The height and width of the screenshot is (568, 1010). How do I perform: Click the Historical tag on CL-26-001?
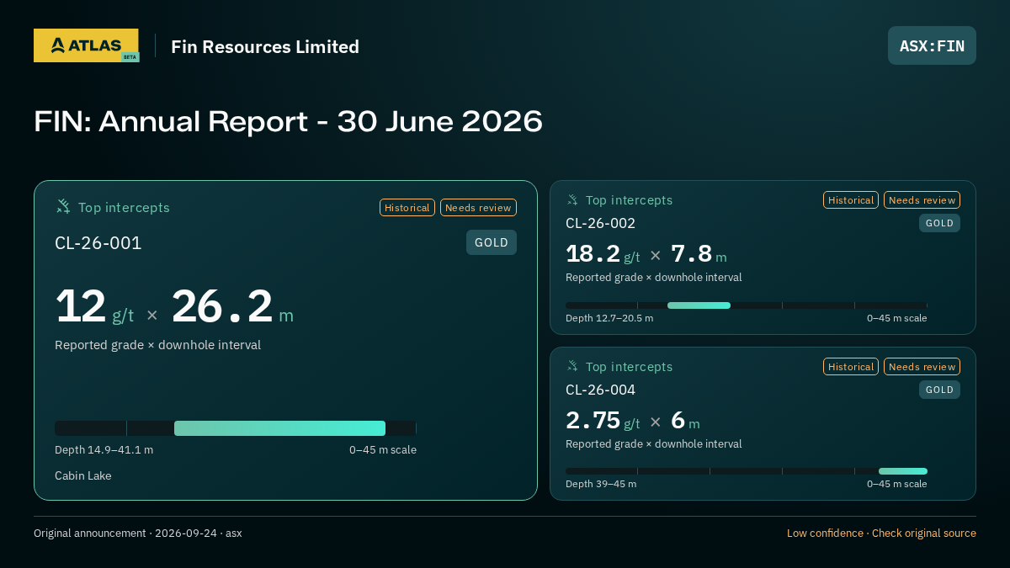pyautogui.click(x=407, y=208)
